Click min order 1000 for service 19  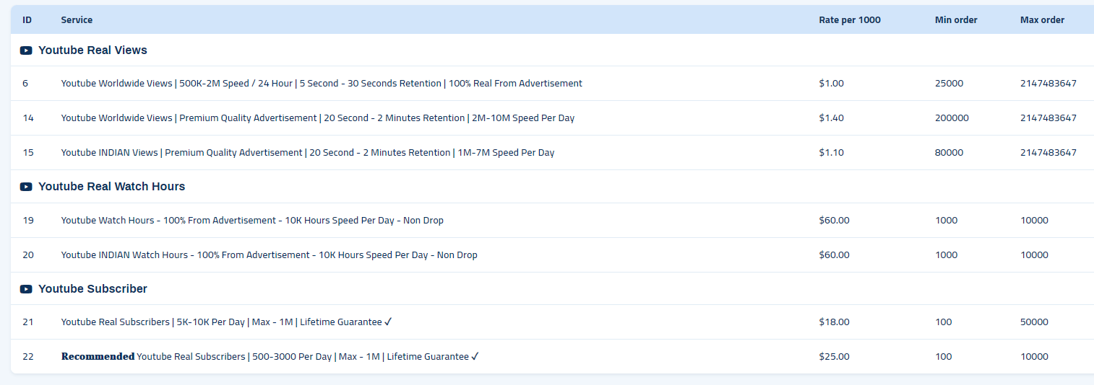(946, 221)
